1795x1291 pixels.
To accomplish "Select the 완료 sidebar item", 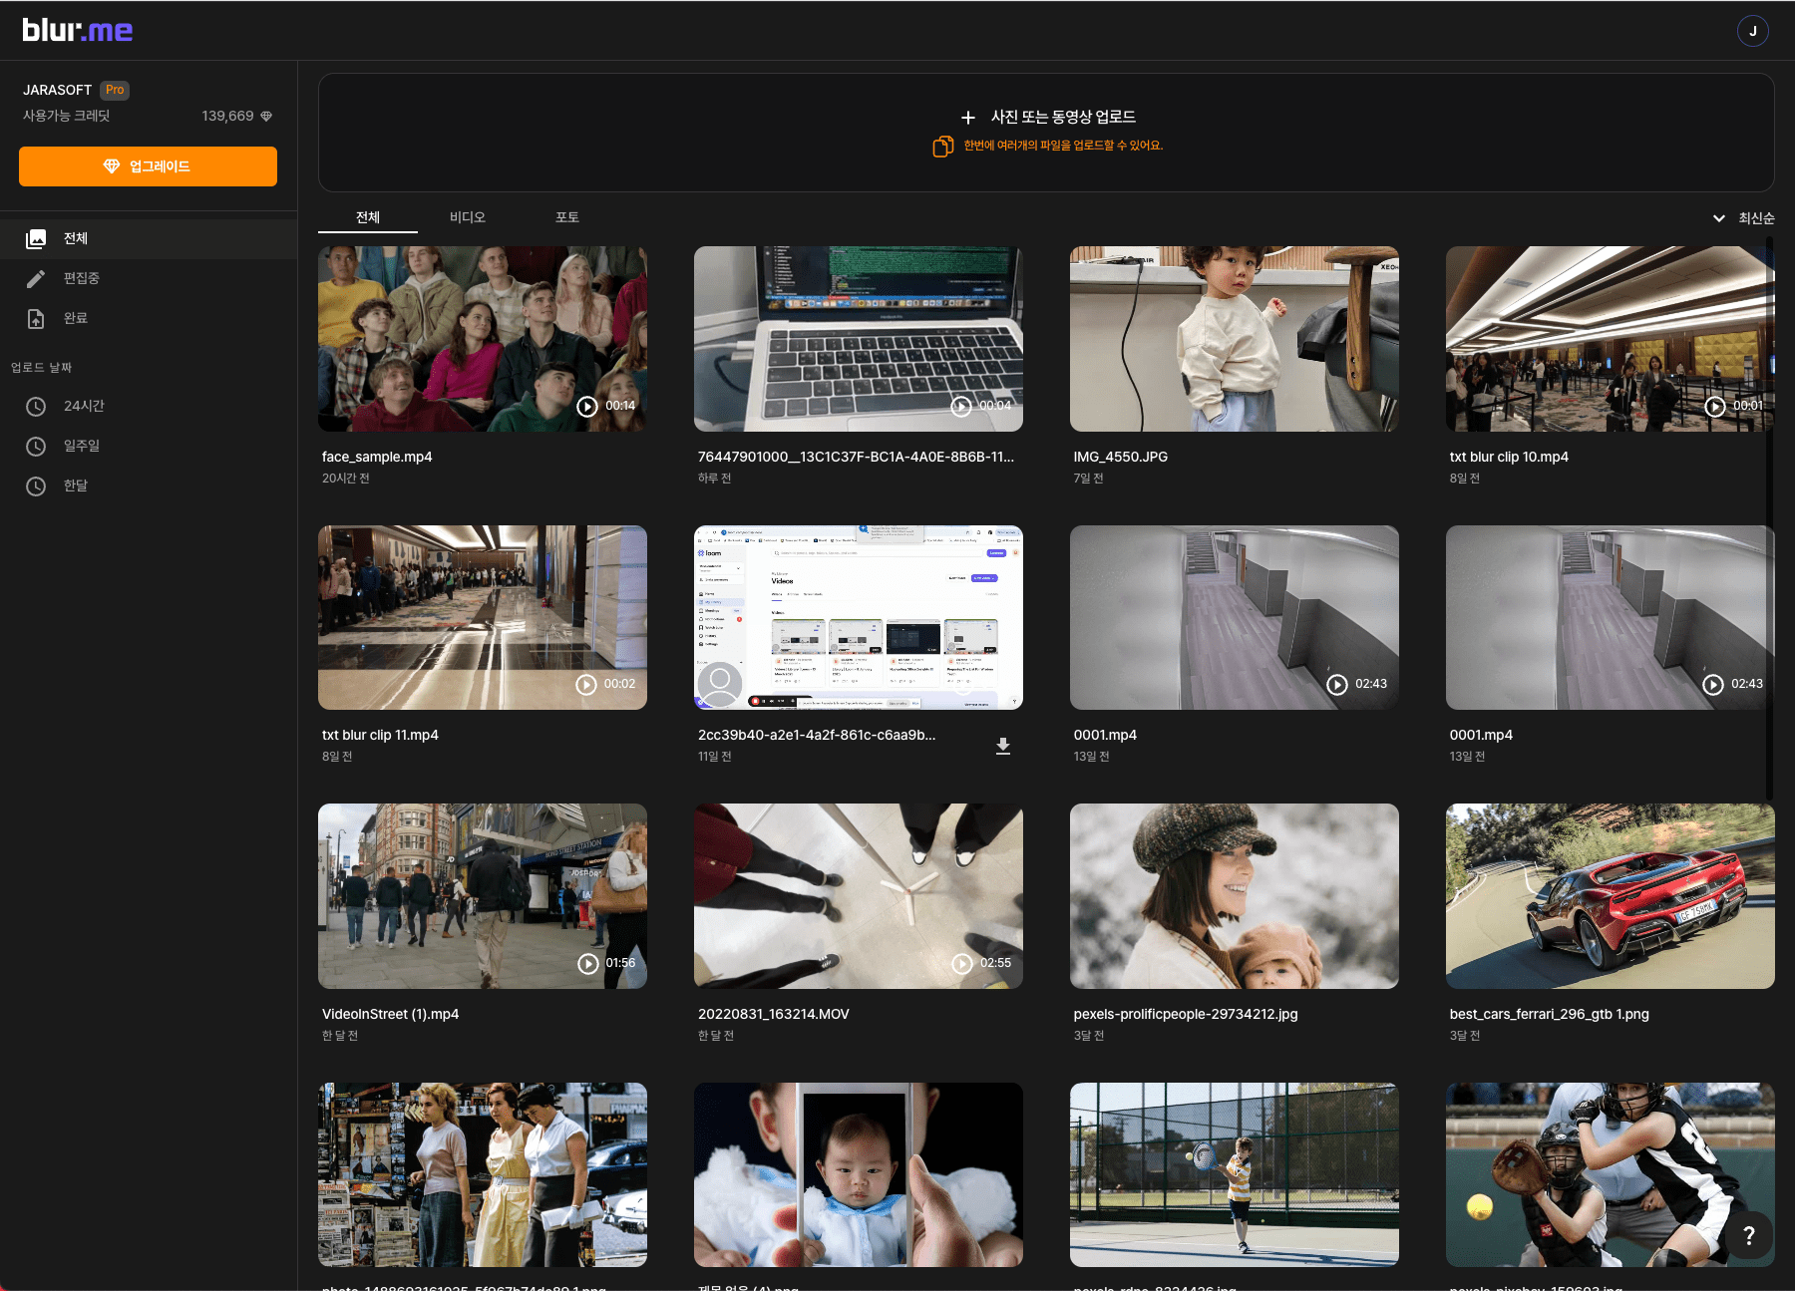I will coord(75,318).
